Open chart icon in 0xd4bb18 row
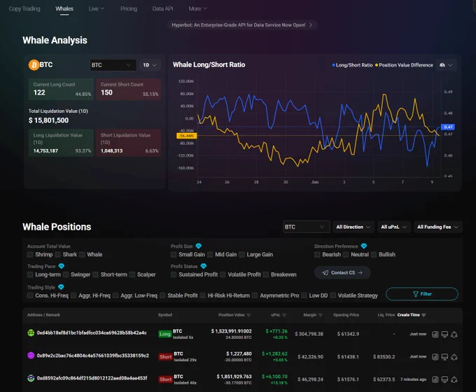This screenshot has height=392, width=476. click(x=435, y=335)
